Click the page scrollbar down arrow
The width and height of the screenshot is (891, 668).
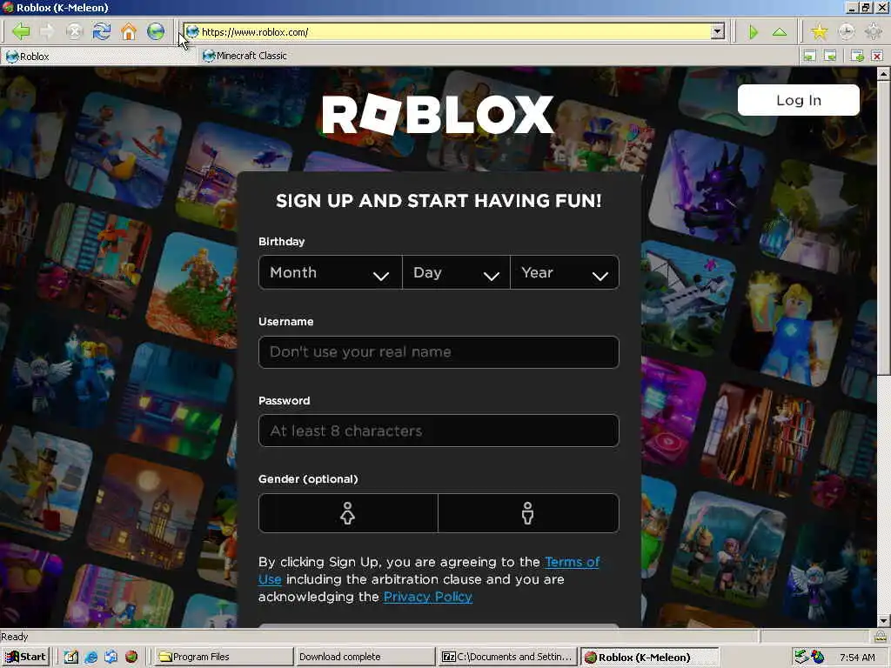[884, 621]
